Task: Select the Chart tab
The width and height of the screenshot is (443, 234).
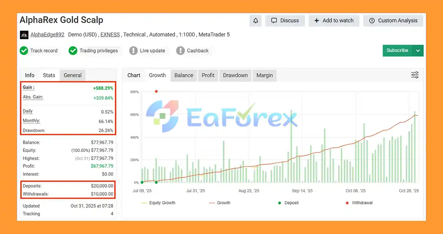Action: (134, 75)
